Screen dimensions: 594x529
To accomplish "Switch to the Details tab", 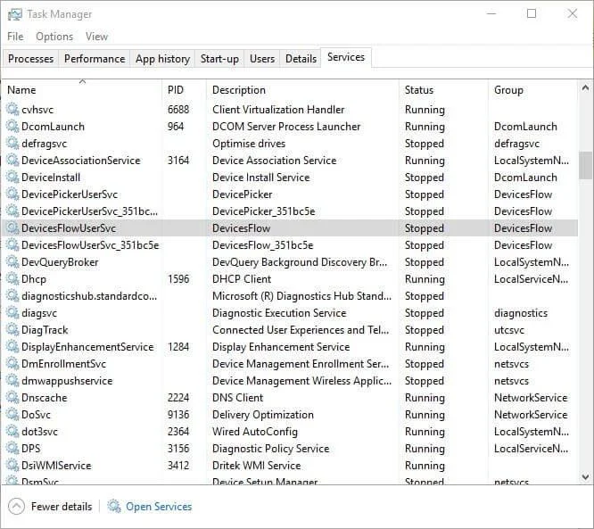I will 301,59.
